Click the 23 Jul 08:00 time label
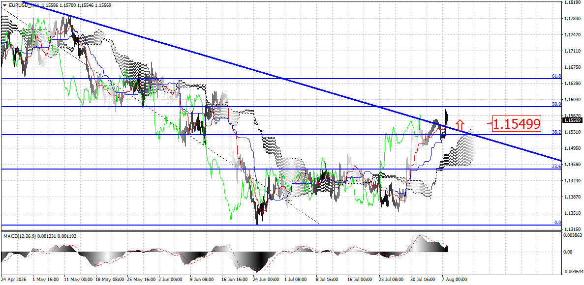 [391, 279]
